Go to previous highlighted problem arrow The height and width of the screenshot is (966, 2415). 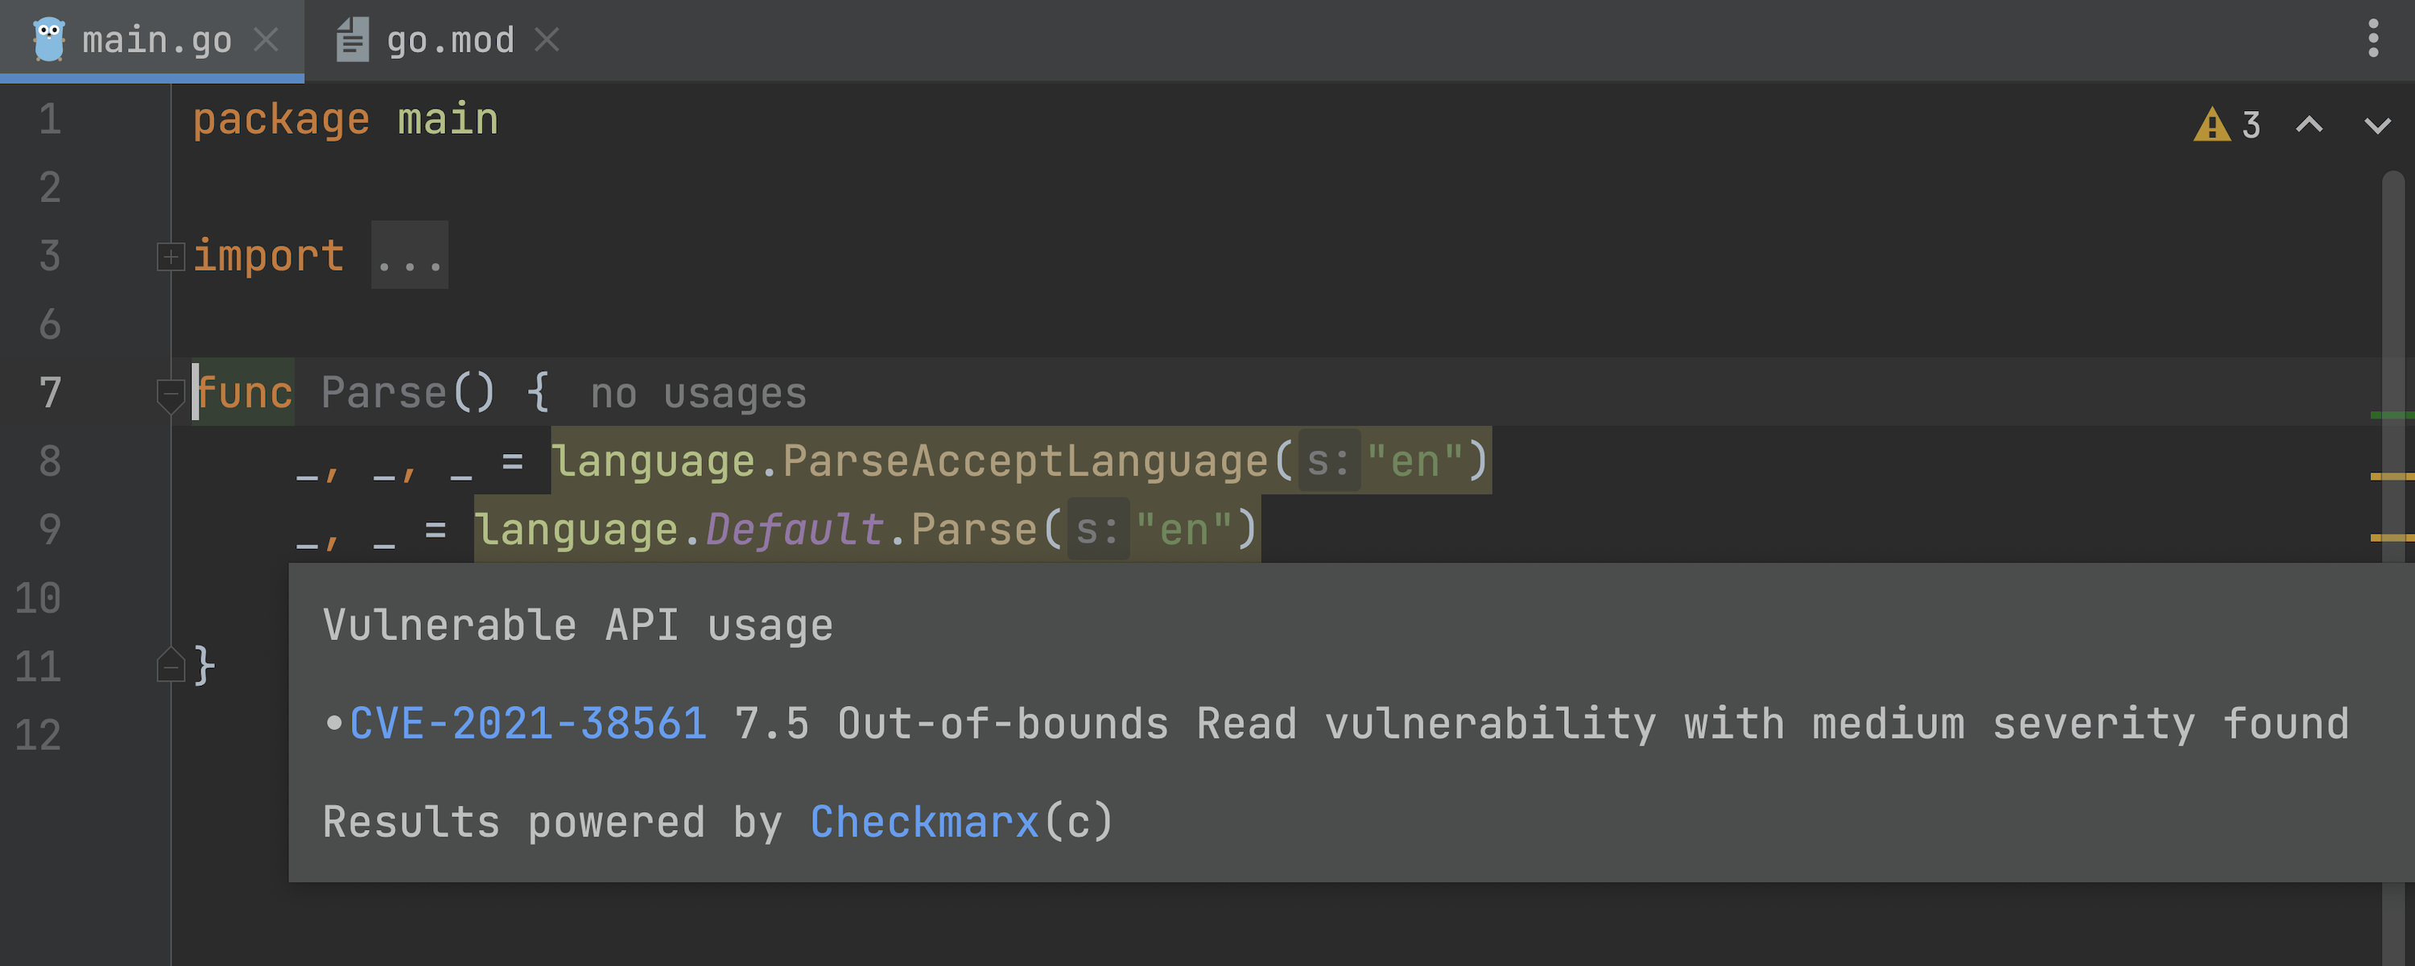[x=2309, y=125]
